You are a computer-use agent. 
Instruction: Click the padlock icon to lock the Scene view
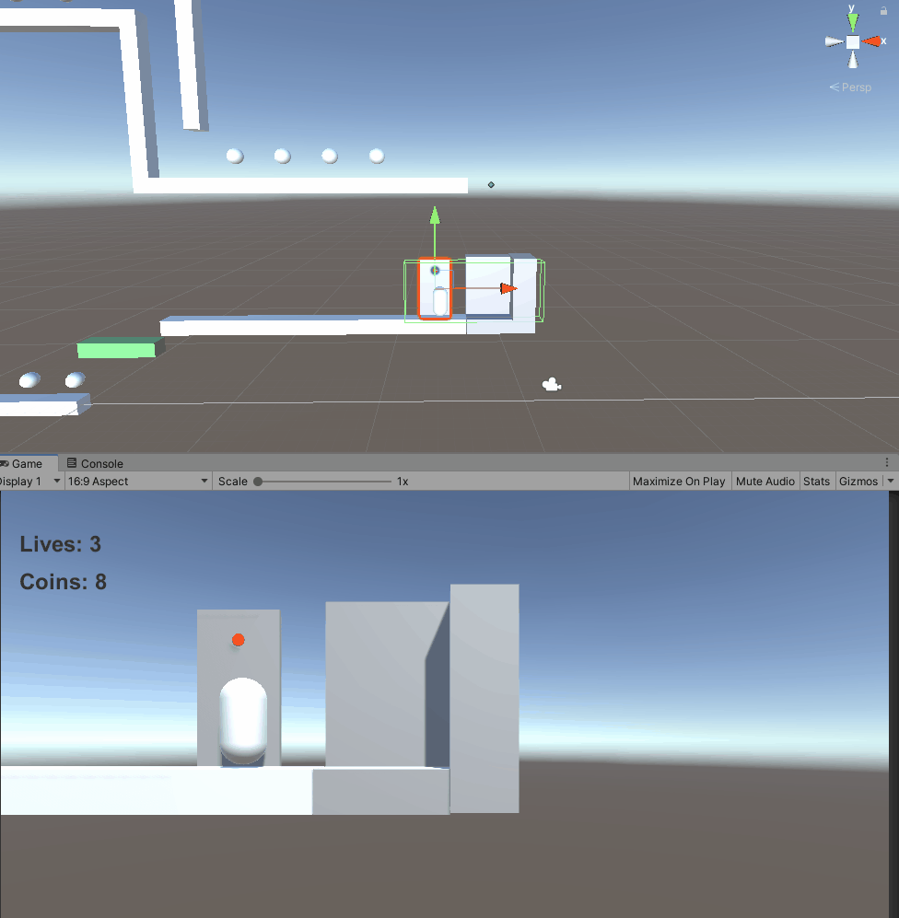pyautogui.click(x=882, y=8)
